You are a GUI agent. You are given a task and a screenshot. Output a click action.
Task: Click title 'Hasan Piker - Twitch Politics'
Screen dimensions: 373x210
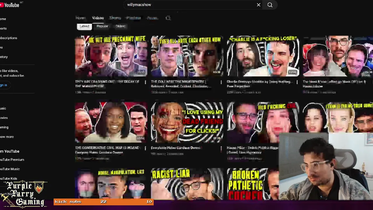pos(252,150)
